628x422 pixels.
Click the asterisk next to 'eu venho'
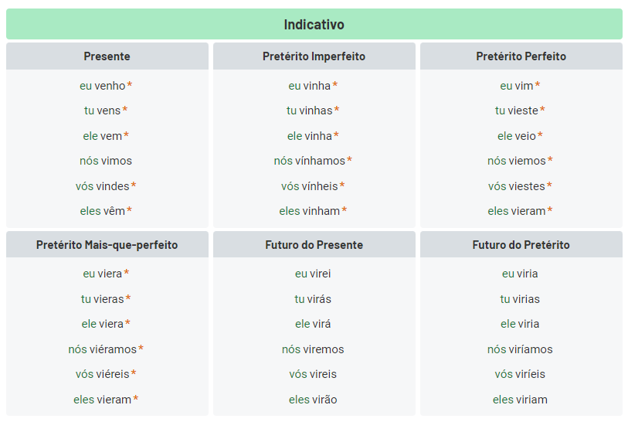(x=130, y=84)
